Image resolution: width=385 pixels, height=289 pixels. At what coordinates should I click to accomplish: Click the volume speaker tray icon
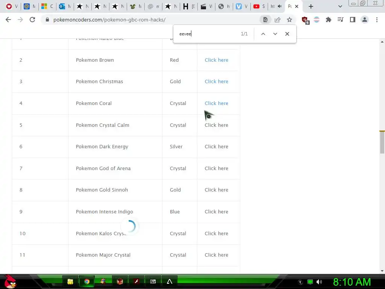coord(319,282)
